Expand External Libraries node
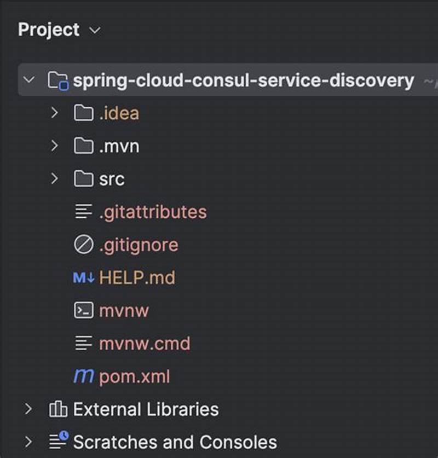The image size is (438, 458). pos(28,409)
